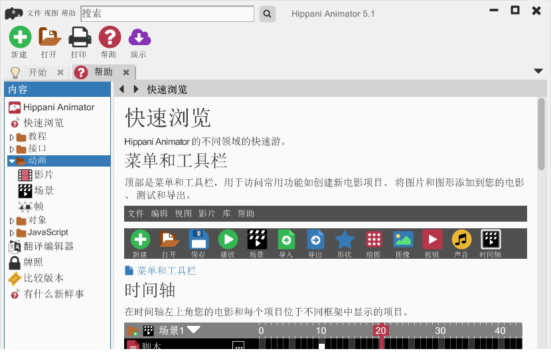The image size is (551, 363).
Task: Open the 文件 menu
Action: click(34, 13)
